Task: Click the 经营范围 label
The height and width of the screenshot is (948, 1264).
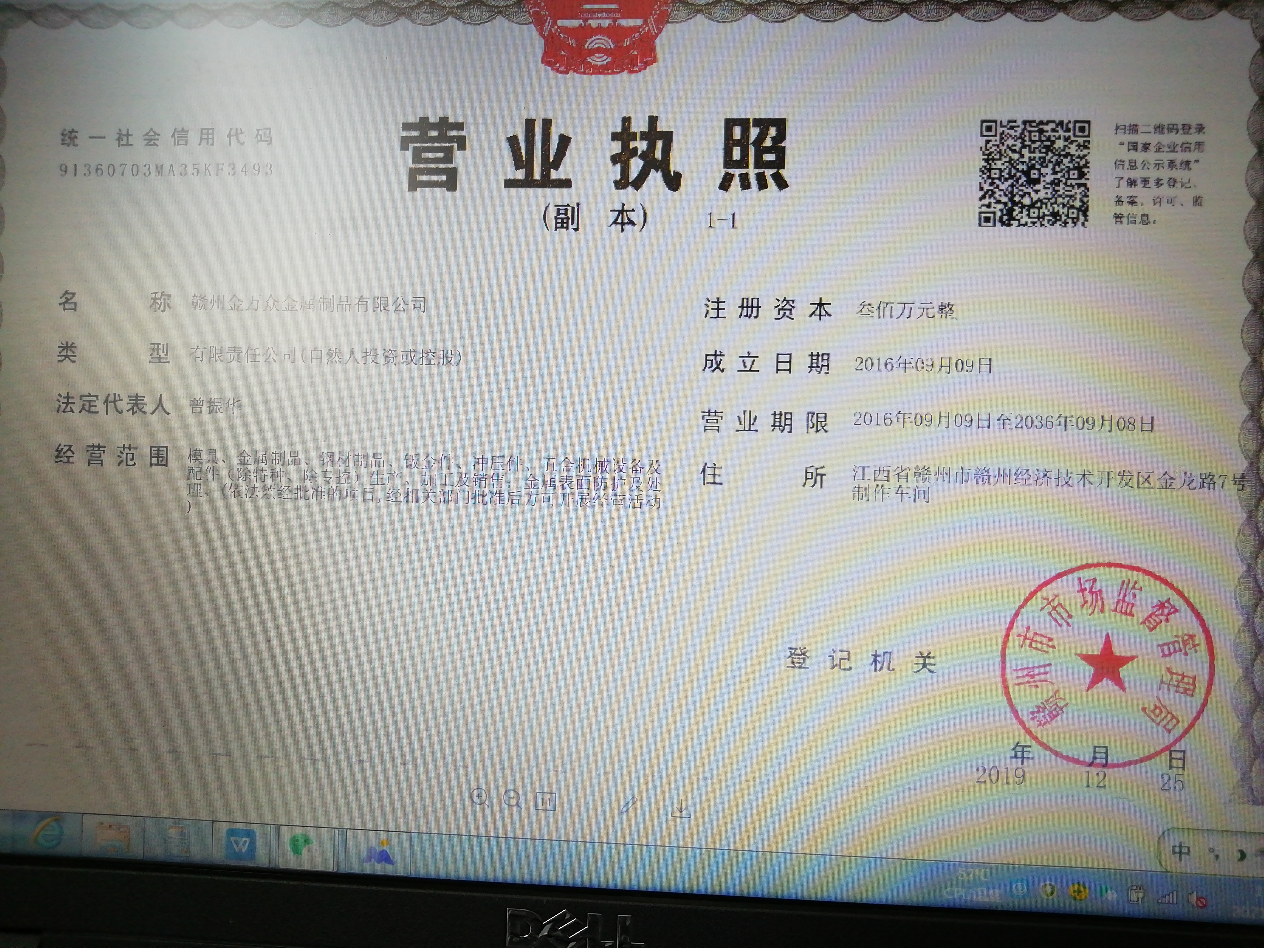Action: 112,456
